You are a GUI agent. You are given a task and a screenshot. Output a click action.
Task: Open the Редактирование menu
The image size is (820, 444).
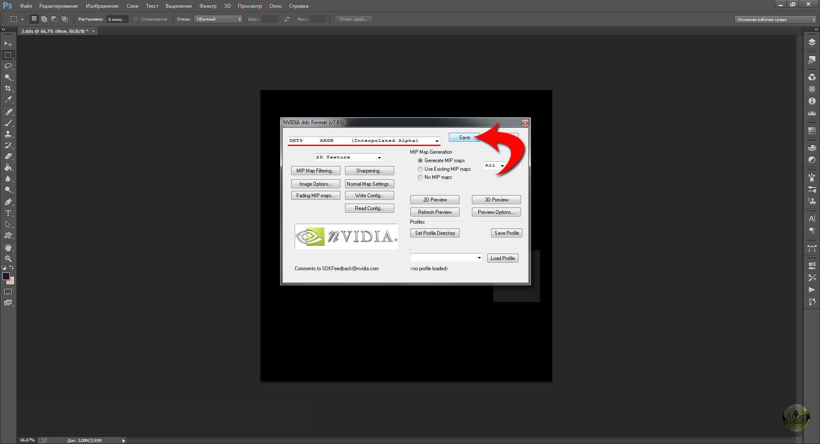(59, 6)
